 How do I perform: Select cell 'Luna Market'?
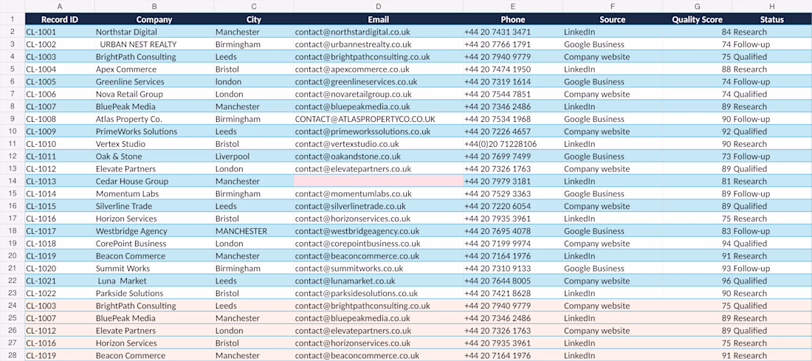[154, 281]
